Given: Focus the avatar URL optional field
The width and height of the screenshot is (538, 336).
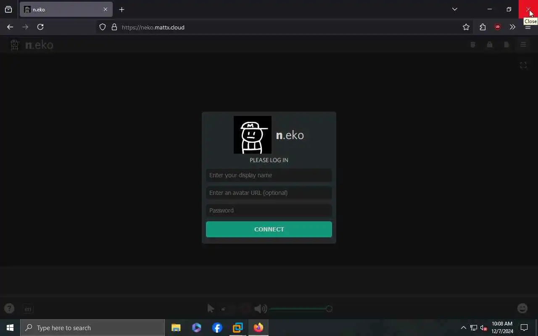Looking at the screenshot, I should tap(269, 193).
